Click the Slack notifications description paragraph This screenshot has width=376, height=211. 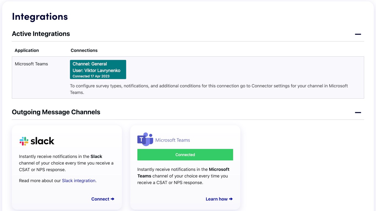tap(66, 163)
